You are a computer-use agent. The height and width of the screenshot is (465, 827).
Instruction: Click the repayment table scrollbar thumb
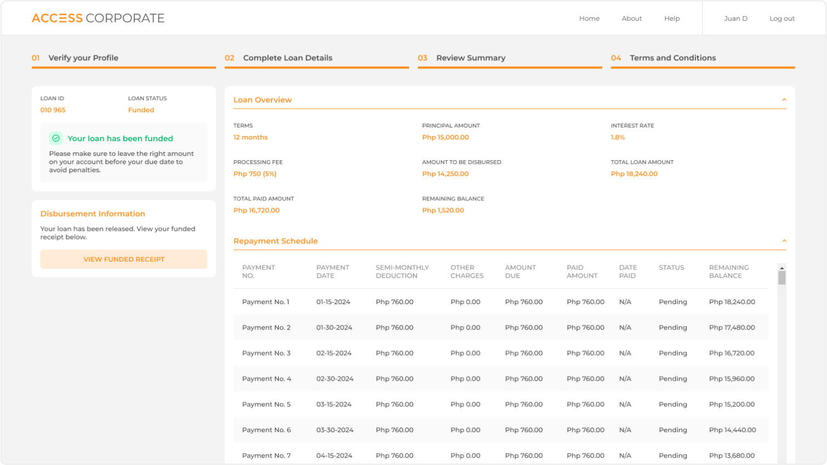[x=782, y=278]
